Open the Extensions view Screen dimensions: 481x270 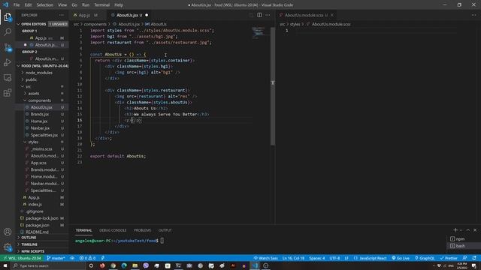click(x=8, y=93)
